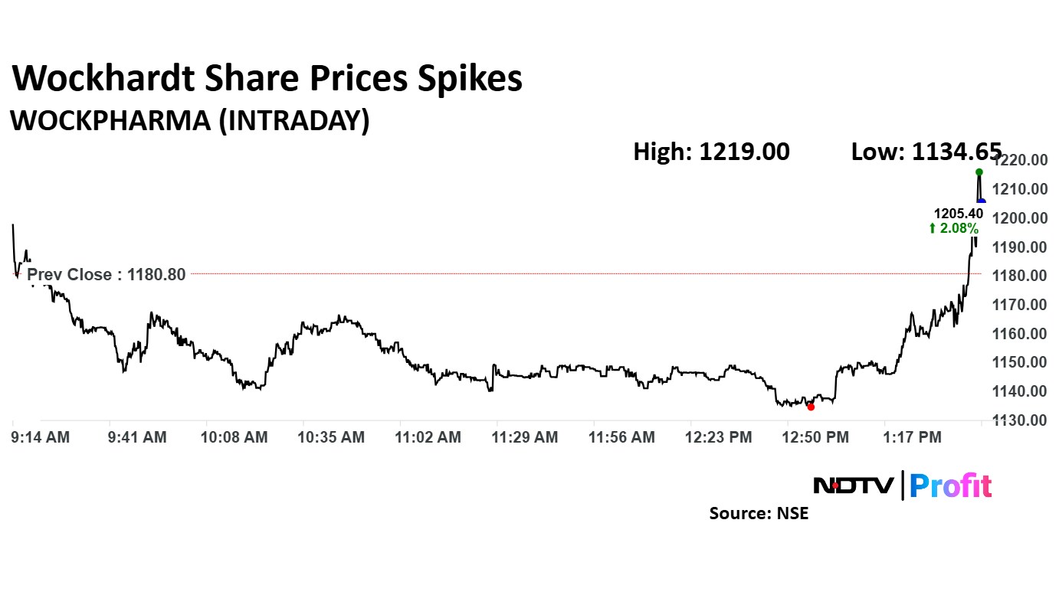
Task: Click the 11:02 AM time axis label
Action: (428, 437)
